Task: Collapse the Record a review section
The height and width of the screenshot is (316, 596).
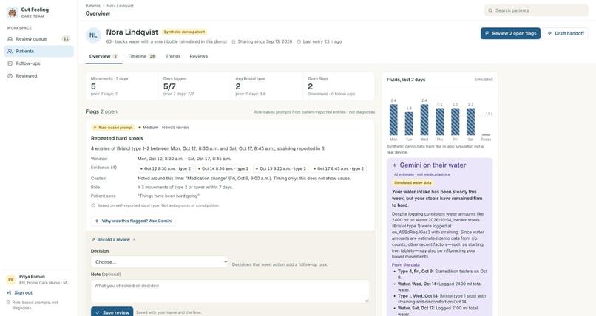Action: pyautogui.click(x=113, y=240)
